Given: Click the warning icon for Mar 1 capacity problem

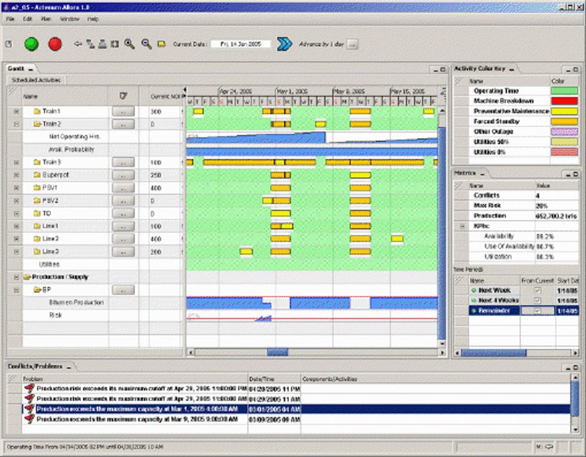Looking at the screenshot, I should pos(29,408).
